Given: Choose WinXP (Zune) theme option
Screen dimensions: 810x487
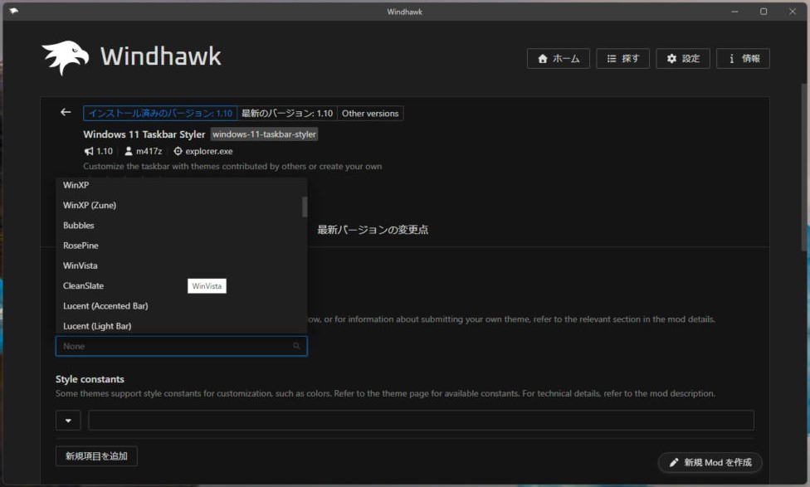Looking at the screenshot, I should pos(181,205).
